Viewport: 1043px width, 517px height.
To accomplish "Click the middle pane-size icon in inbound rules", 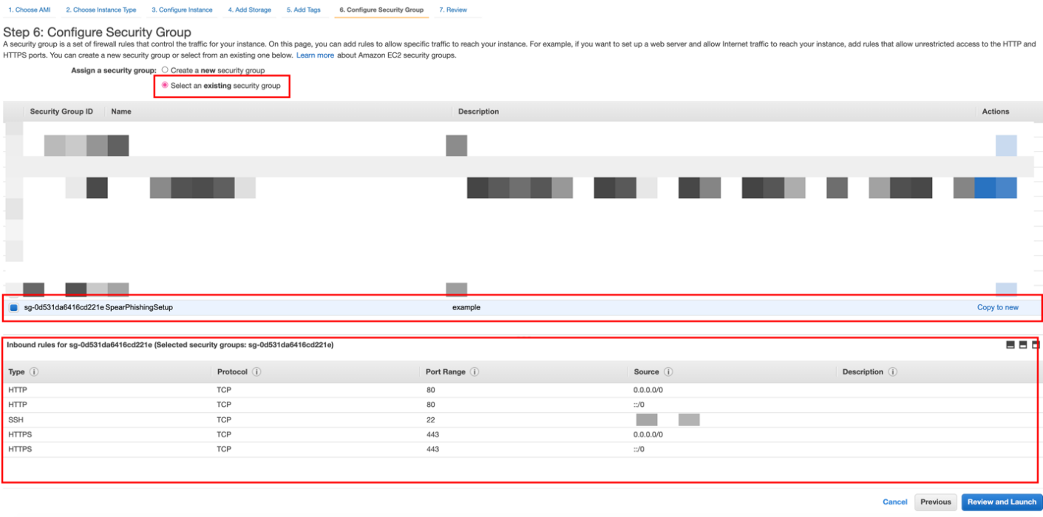I will 1023,345.
